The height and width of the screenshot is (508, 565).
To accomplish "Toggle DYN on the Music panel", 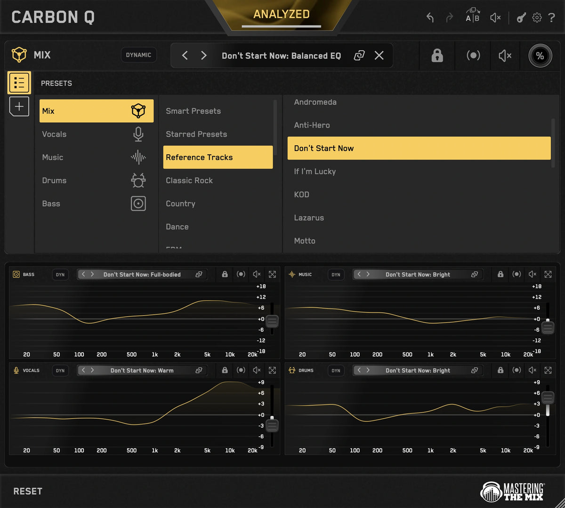I will [x=336, y=275].
